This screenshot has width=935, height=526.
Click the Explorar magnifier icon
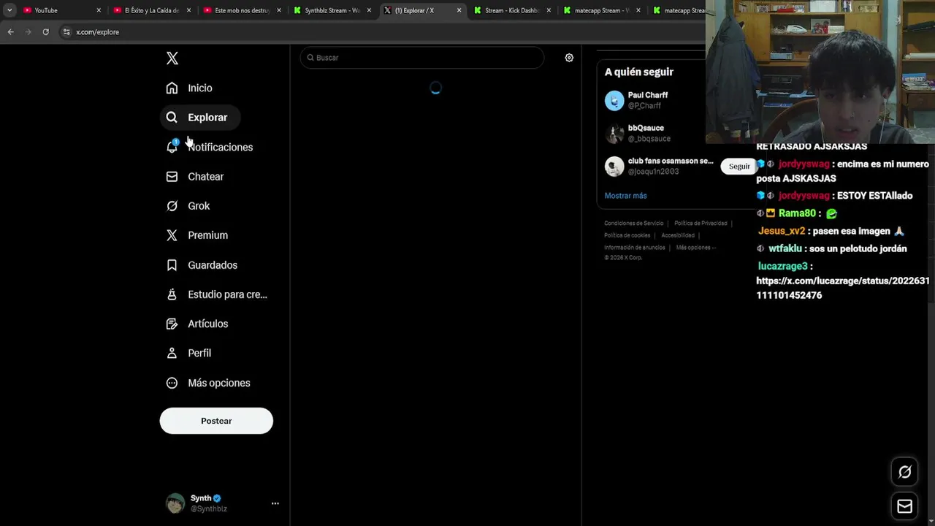click(x=172, y=117)
